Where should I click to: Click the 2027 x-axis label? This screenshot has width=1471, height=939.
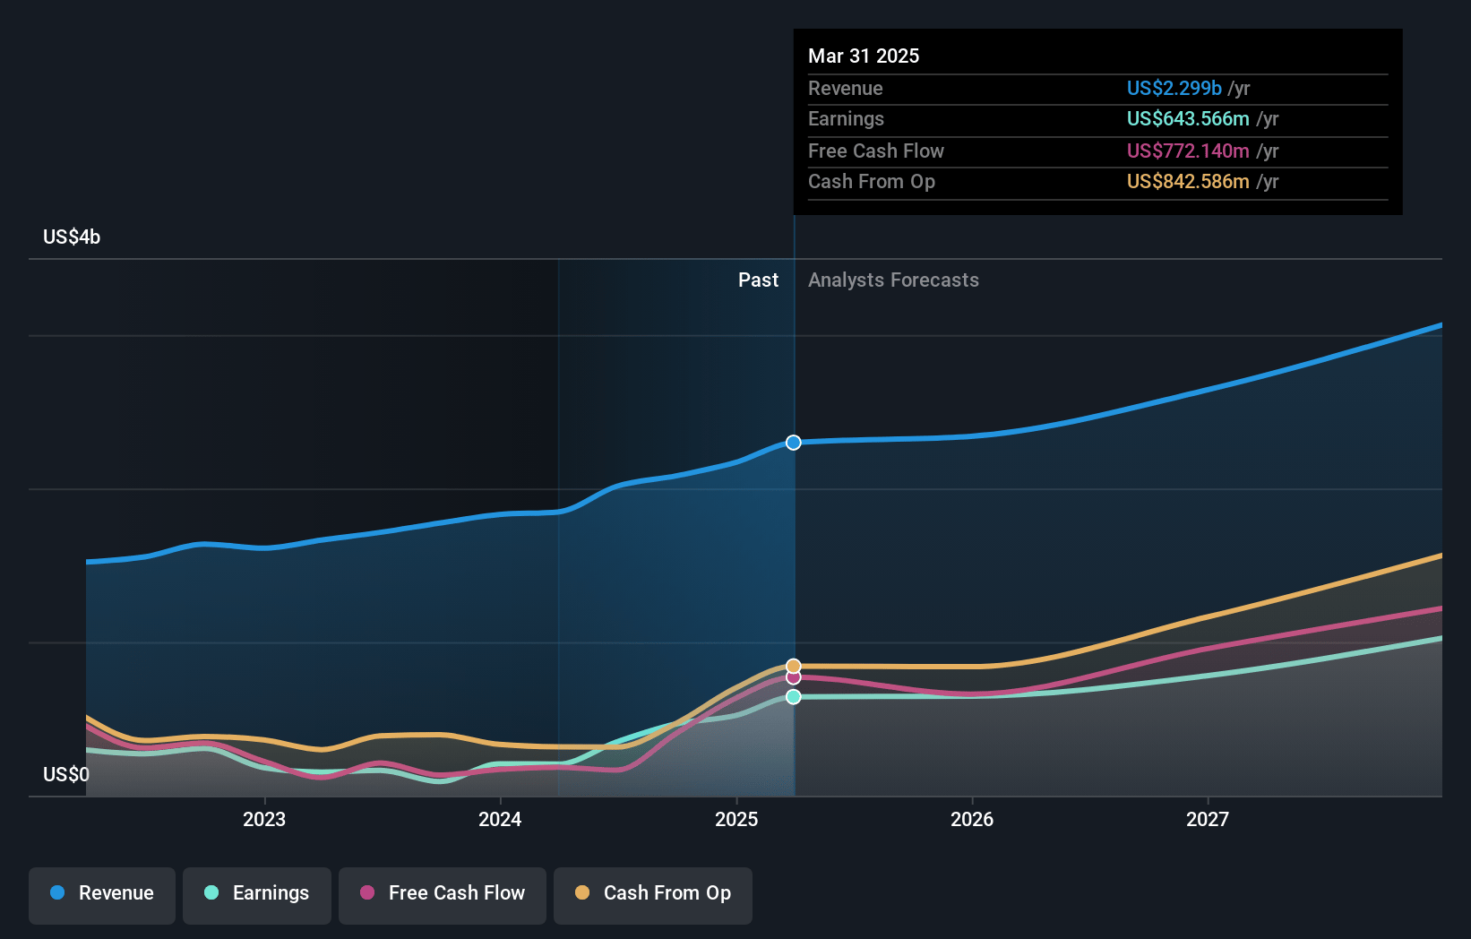pyautogui.click(x=1208, y=819)
